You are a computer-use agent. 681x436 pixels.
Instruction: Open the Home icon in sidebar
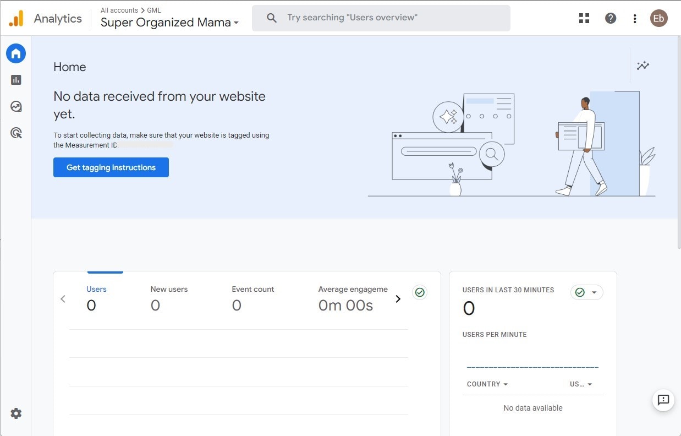tap(16, 53)
